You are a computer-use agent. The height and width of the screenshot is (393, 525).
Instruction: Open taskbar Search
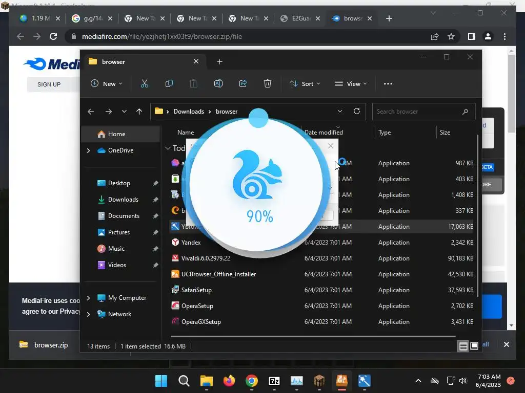(x=184, y=381)
